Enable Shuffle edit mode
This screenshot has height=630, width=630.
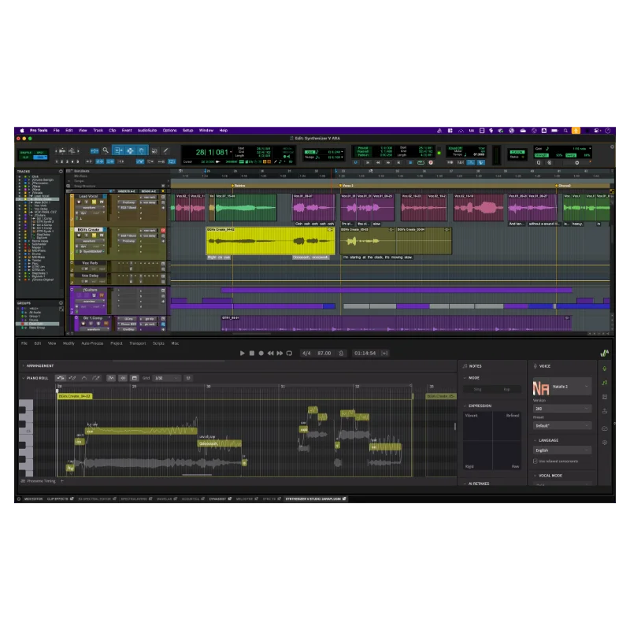tap(26, 153)
